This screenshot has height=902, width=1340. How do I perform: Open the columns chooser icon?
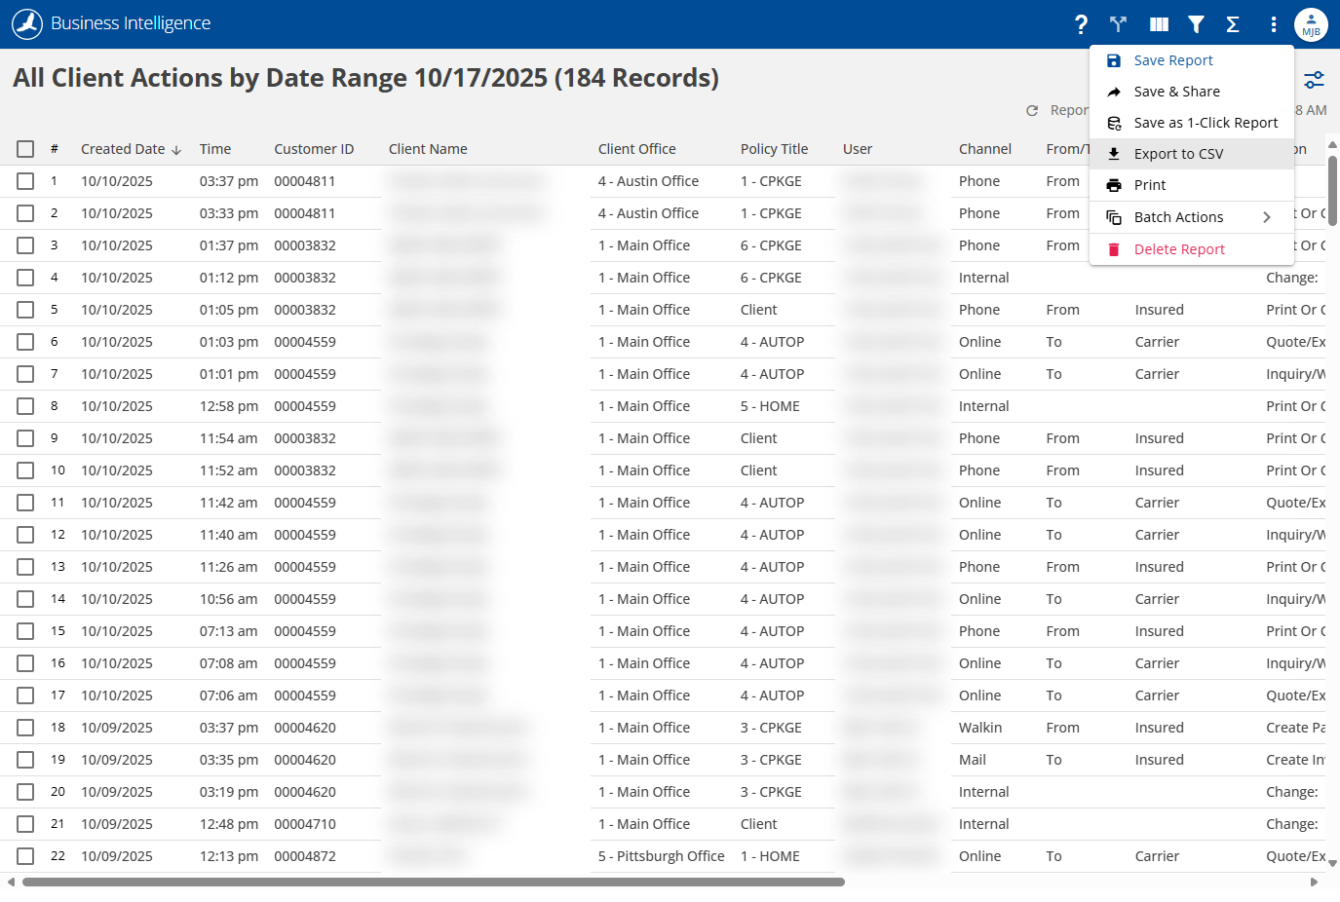click(1159, 24)
